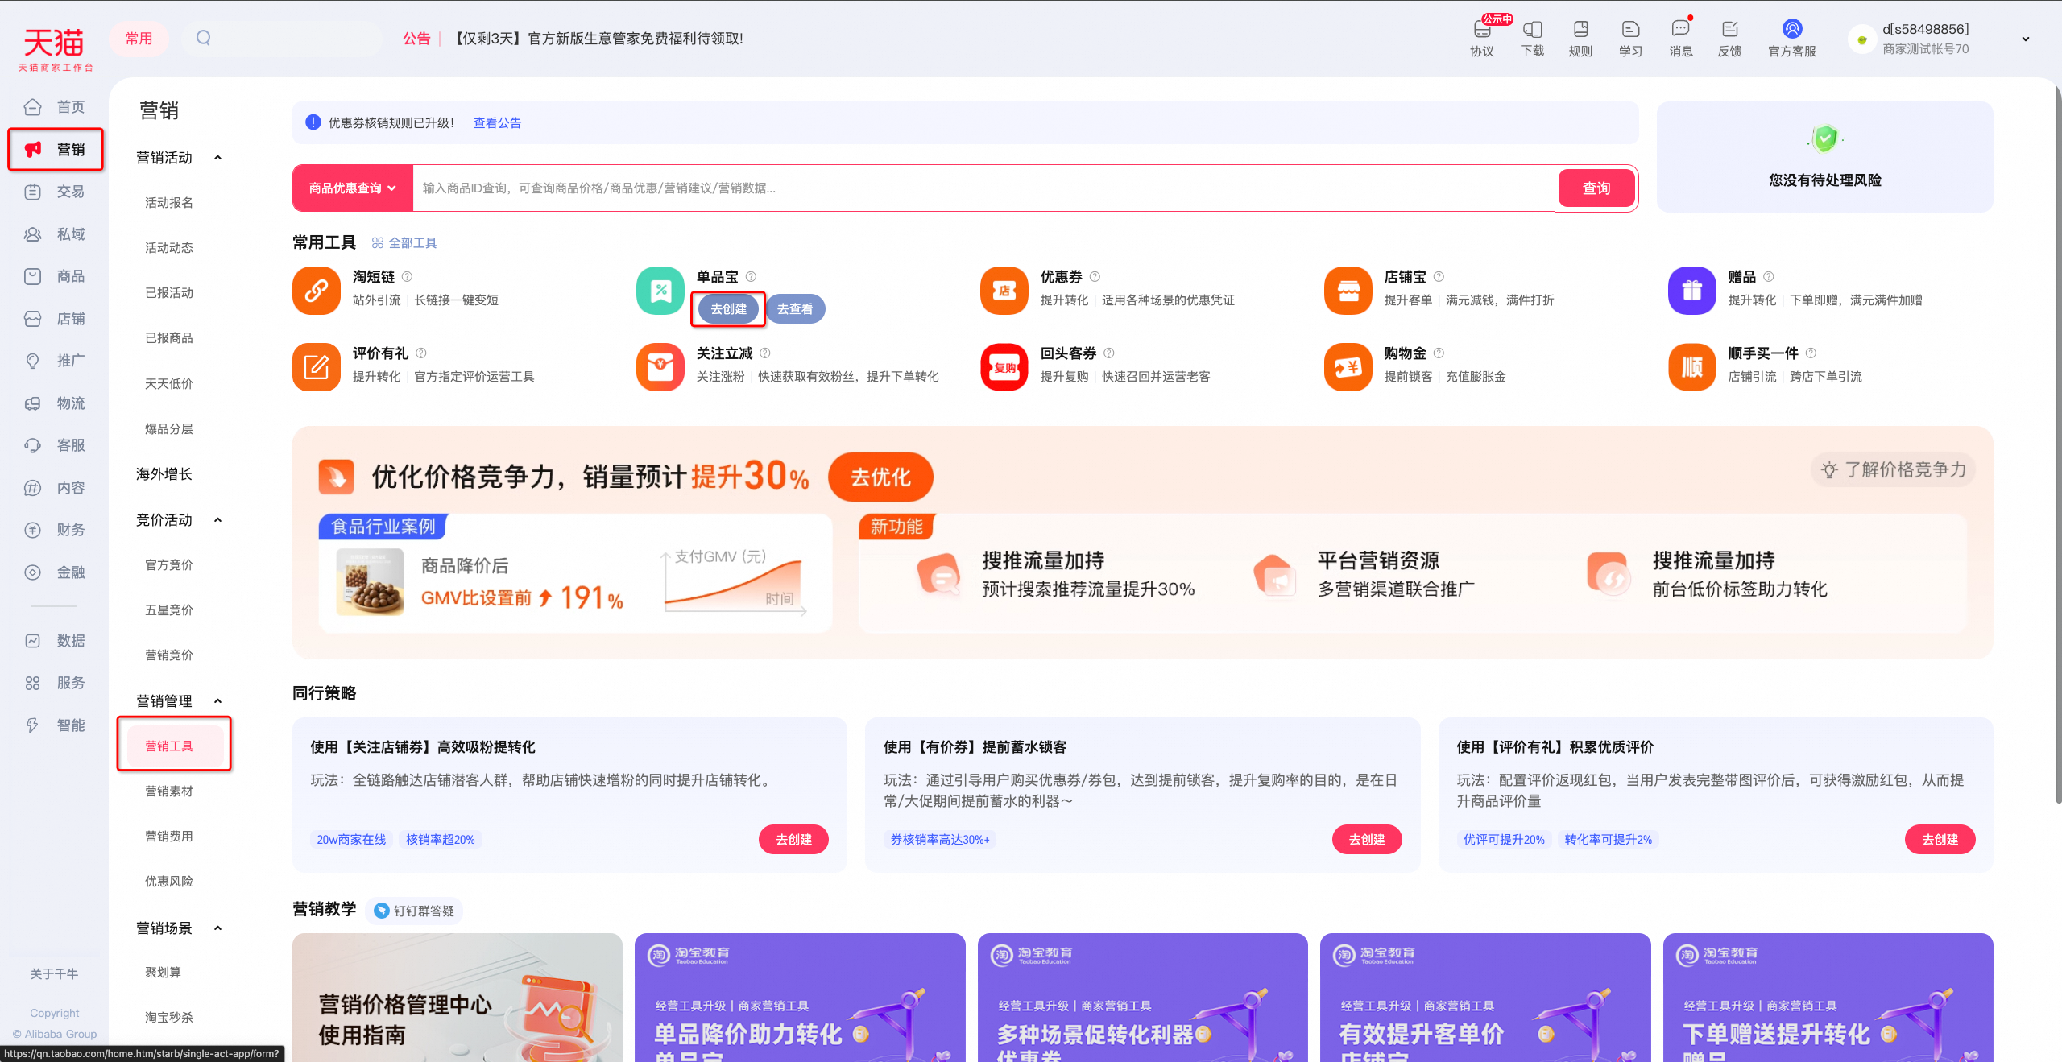The image size is (2062, 1062).
Task: Click the help icon beside 关注立减
Action: [765, 353]
